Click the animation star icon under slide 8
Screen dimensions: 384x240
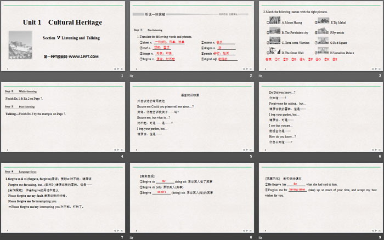(x=131, y=236)
